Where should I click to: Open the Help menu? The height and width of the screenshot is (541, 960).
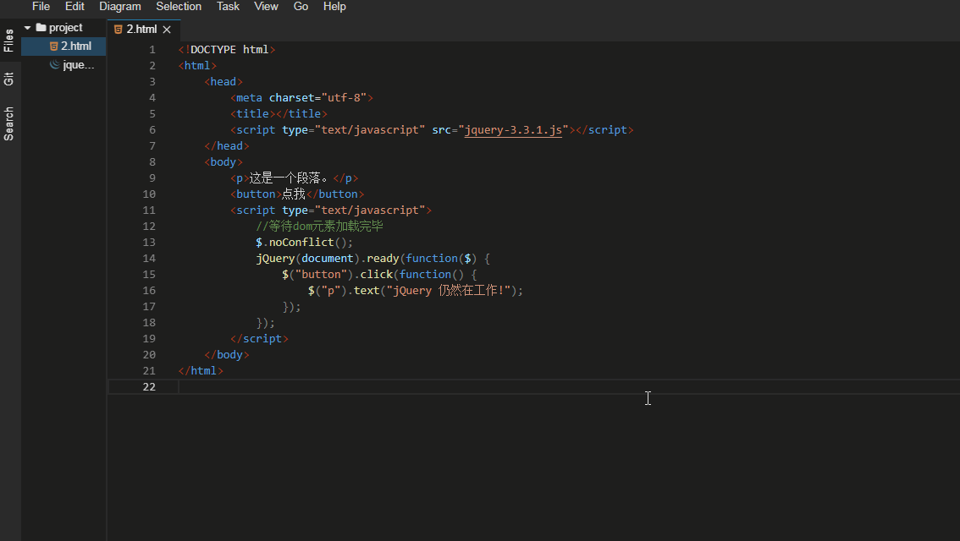pos(334,7)
